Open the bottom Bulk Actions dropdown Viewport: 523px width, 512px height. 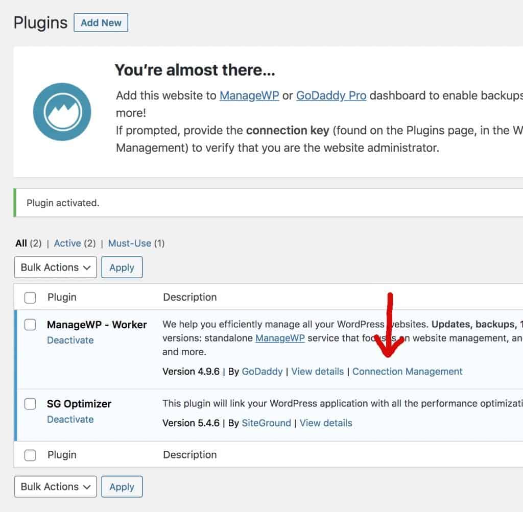(56, 487)
